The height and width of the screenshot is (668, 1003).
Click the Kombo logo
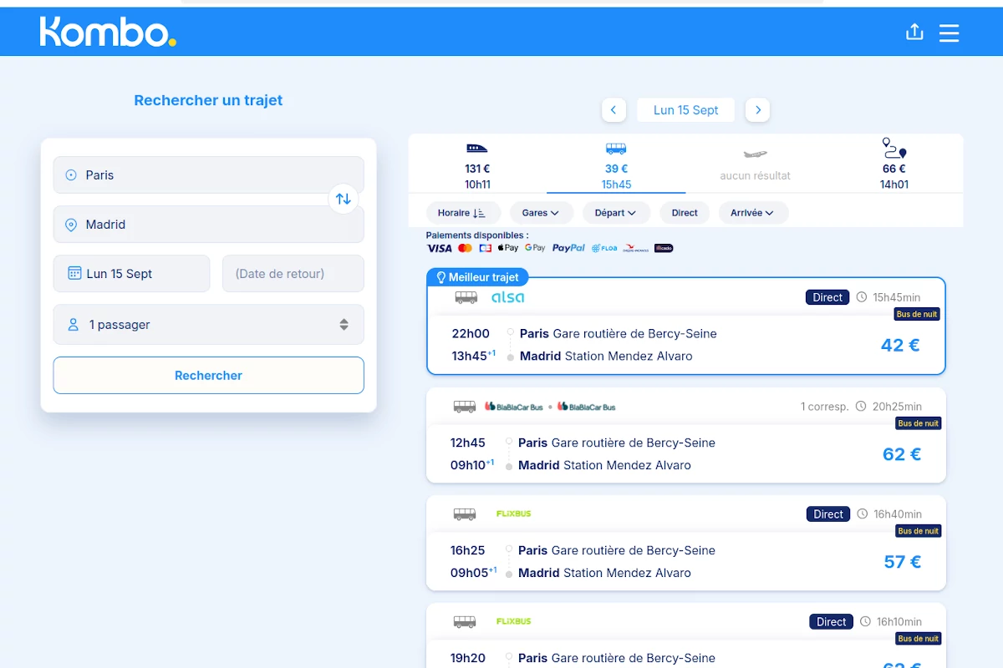108,32
